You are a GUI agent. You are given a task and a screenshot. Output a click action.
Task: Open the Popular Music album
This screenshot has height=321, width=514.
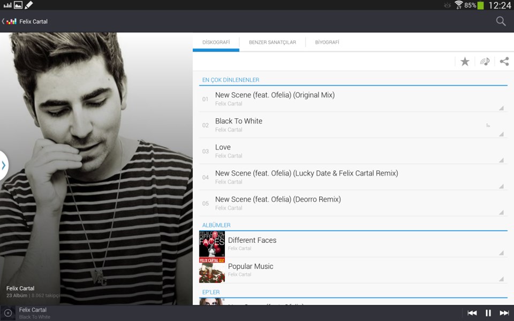point(353,270)
